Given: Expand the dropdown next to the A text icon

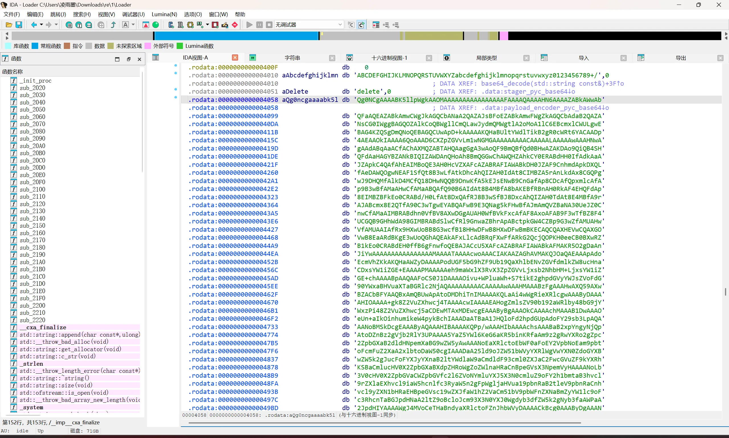Looking at the screenshot, I should [x=133, y=25].
